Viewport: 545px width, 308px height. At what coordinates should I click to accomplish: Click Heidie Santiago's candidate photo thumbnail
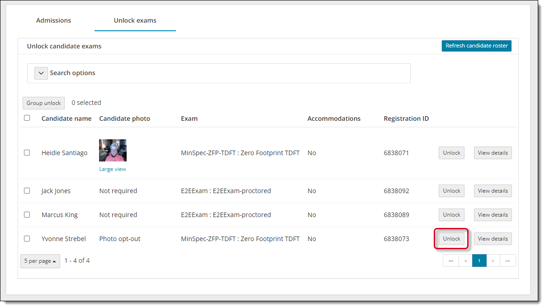(113, 150)
